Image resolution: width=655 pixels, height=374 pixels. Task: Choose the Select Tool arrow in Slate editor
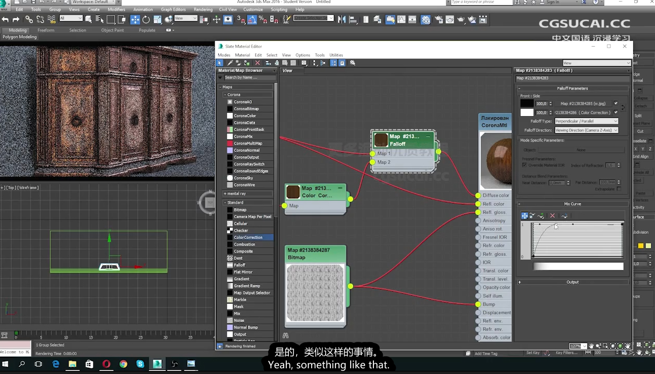[x=220, y=63]
